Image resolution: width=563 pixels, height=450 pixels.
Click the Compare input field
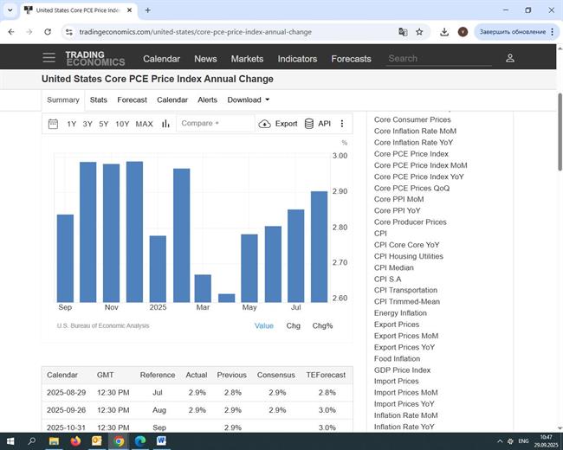[x=215, y=124]
